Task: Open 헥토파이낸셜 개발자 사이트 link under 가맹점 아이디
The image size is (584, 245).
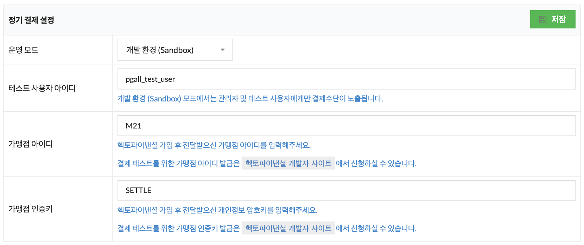Action: tap(288, 163)
